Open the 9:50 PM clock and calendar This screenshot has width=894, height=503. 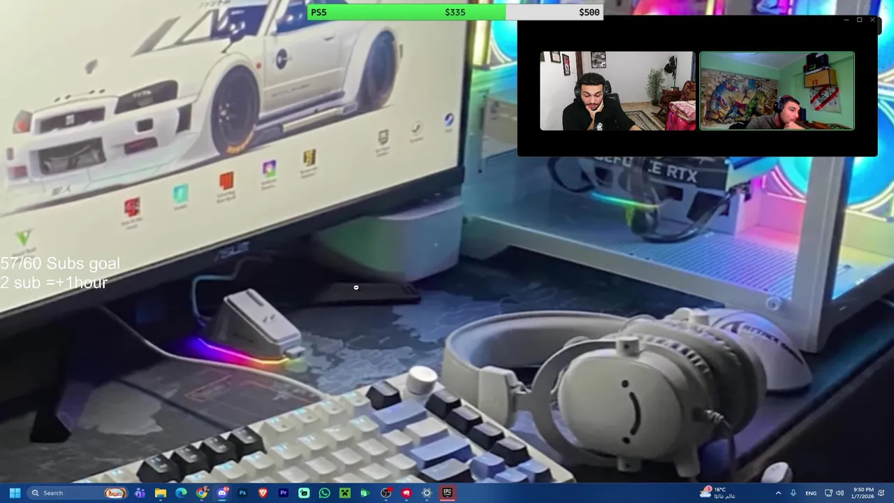(x=863, y=493)
